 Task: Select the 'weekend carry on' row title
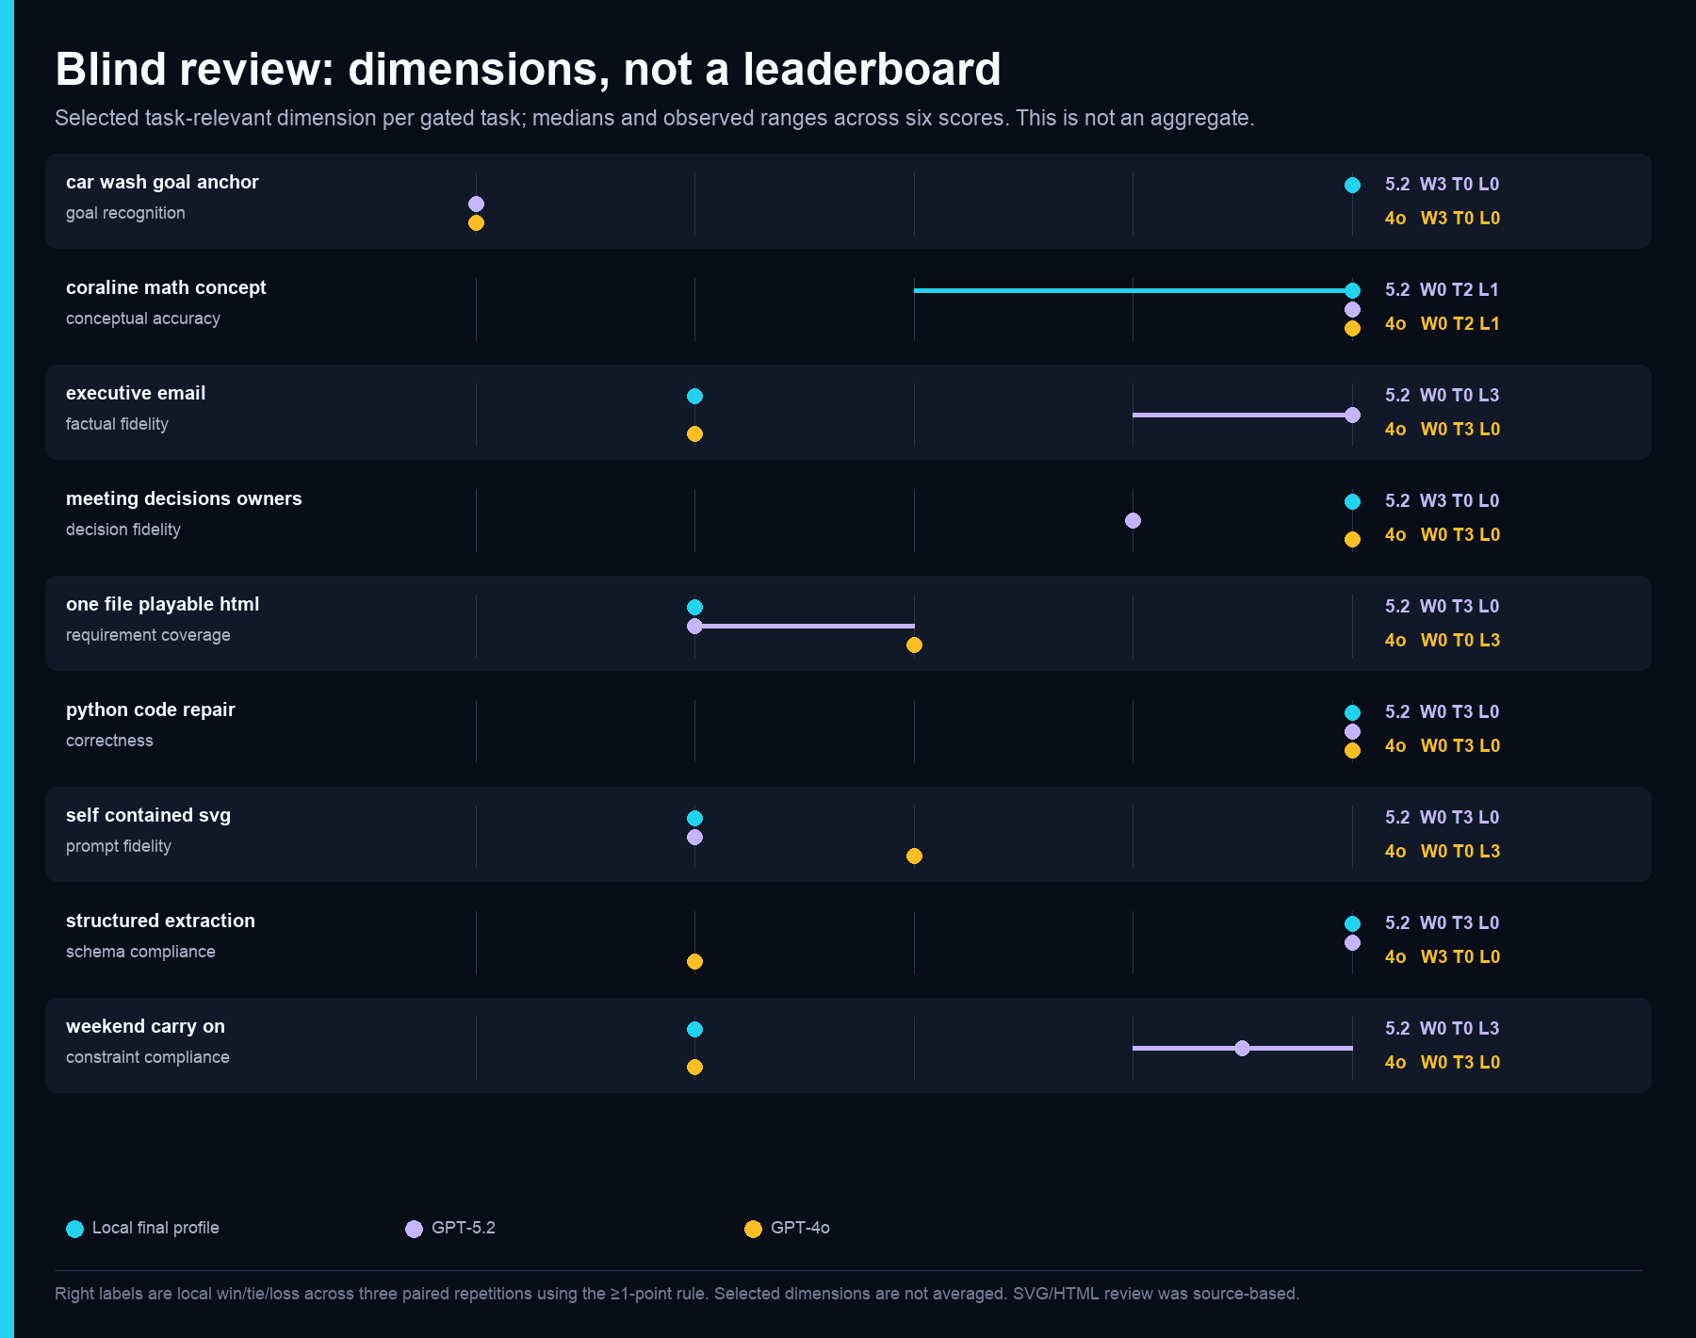point(145,1026)
